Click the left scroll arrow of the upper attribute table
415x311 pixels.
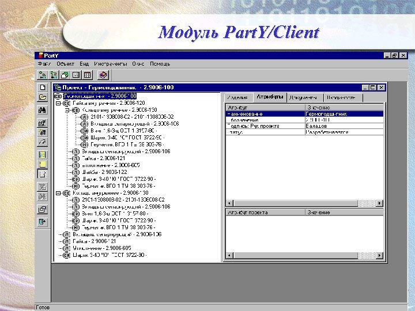(229, 203)
